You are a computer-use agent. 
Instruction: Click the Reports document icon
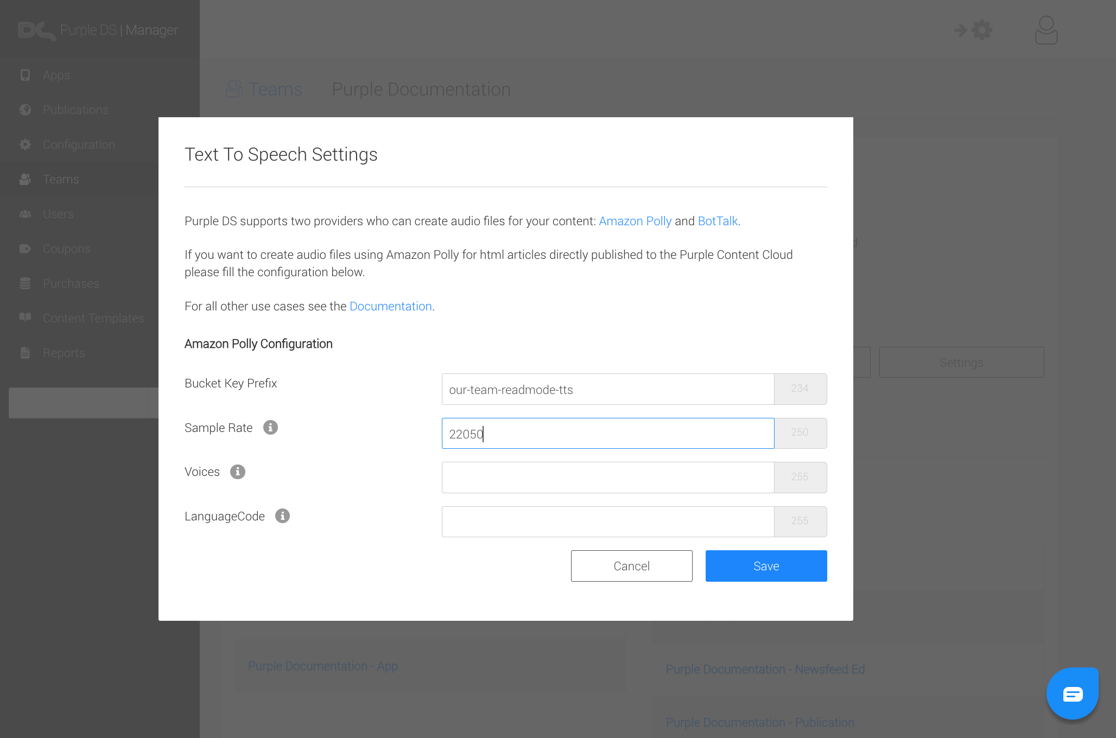click(x=25, y=353)
